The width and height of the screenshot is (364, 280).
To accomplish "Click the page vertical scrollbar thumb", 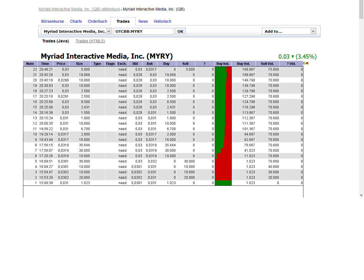I will (x=361, y=9).
